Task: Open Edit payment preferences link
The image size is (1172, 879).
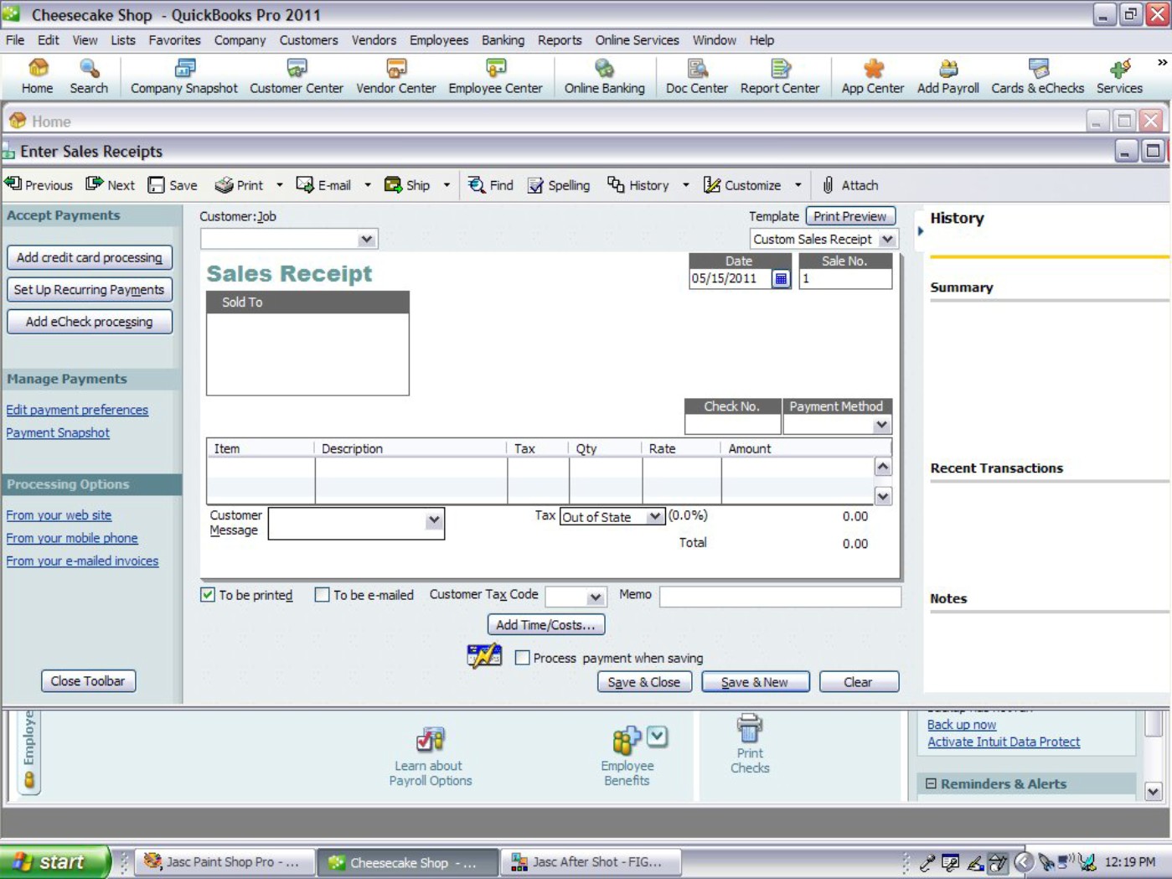Action: [77, 410]
